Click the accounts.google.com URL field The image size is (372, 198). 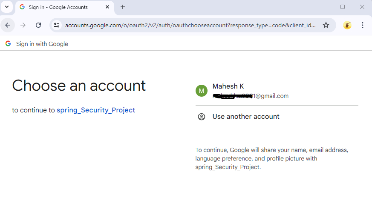tap(190, 25)
